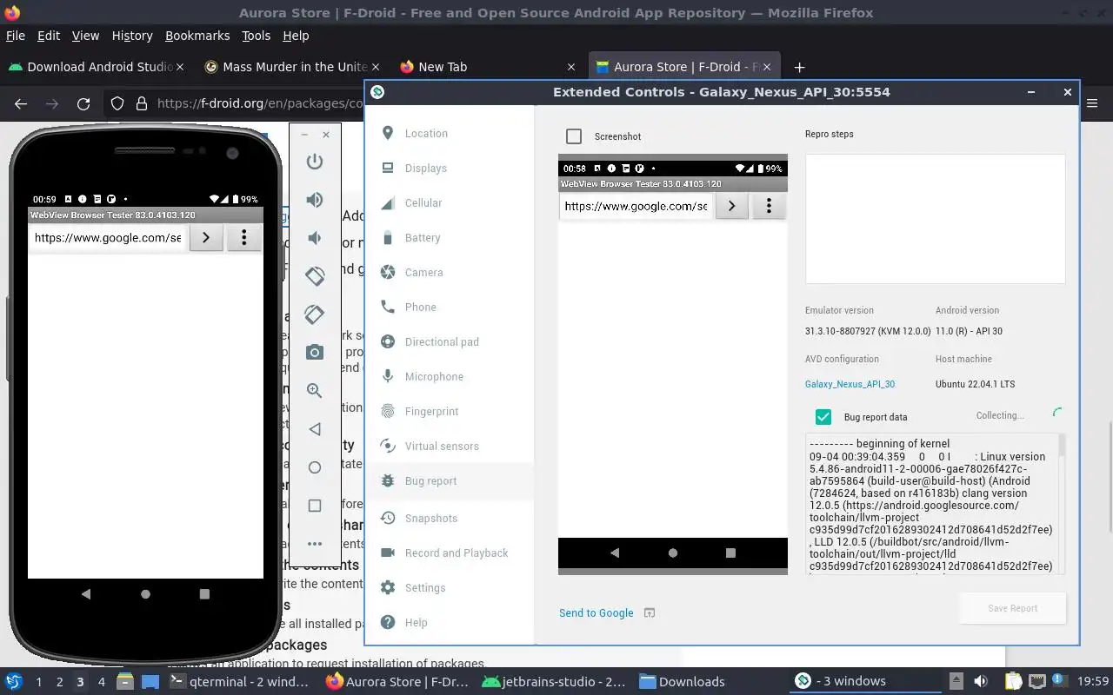The width and height of the screenshot is (1113, 695).
Task: Open the Firefox View menu
Action: [85, 36]
